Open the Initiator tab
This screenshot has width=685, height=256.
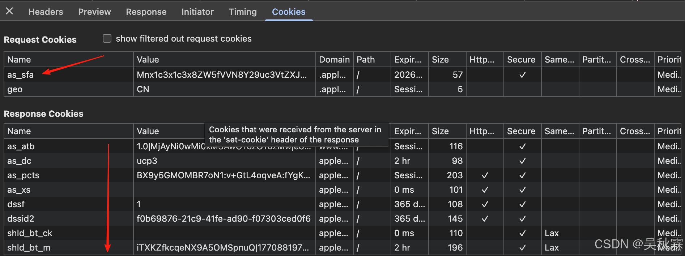point(197,12)
